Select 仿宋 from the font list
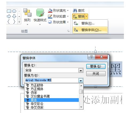The image size is (130, 113). click(x=51, y=93)
